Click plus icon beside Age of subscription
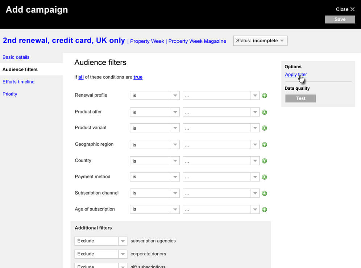This screenshot has height=268, width=361. (264, 209)
